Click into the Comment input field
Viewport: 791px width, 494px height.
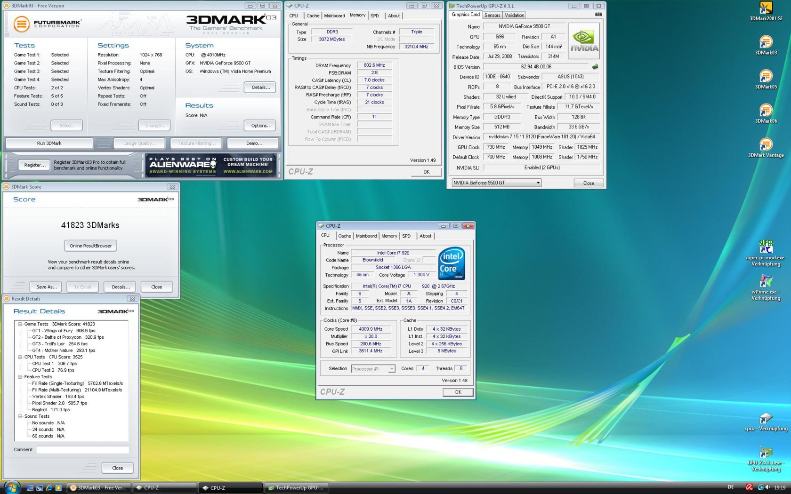(83, 450)
